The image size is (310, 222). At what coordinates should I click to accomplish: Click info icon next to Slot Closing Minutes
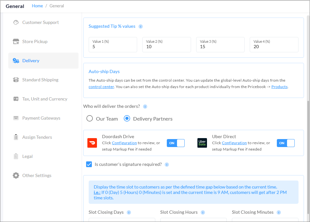(278, 212)
